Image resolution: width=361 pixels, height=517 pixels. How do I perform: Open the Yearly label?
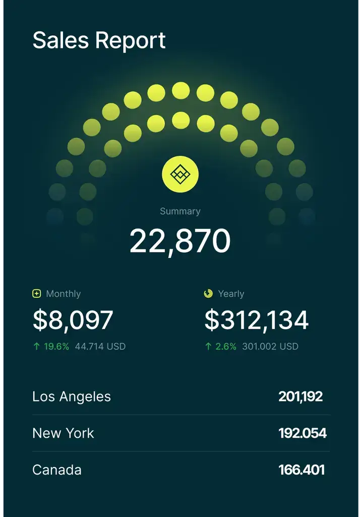click(231, 294)
